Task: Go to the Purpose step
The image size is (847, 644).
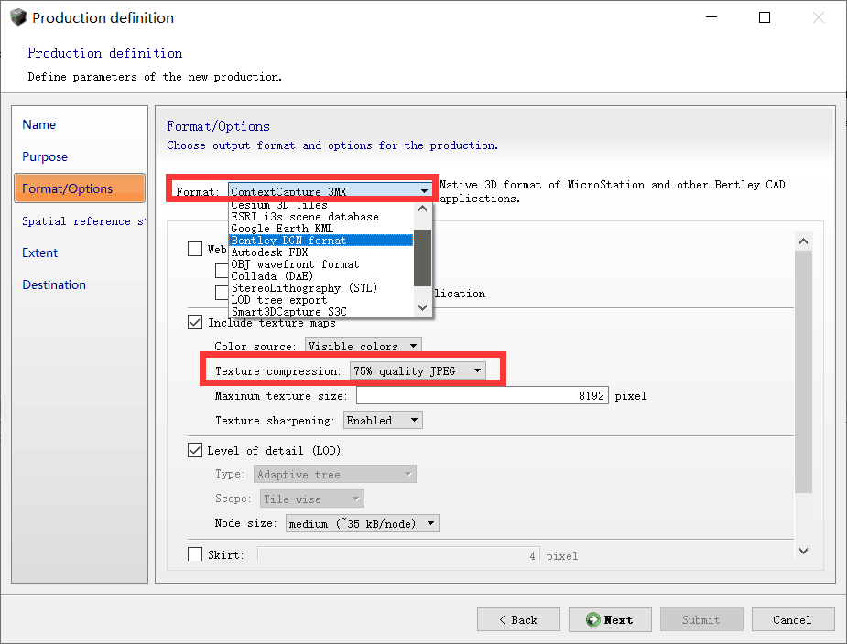Action: coord(45,157)
